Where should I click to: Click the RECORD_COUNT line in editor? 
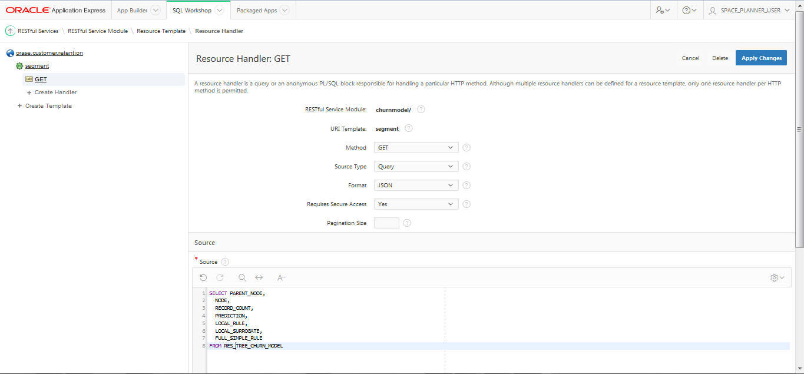tap(234, 308)
